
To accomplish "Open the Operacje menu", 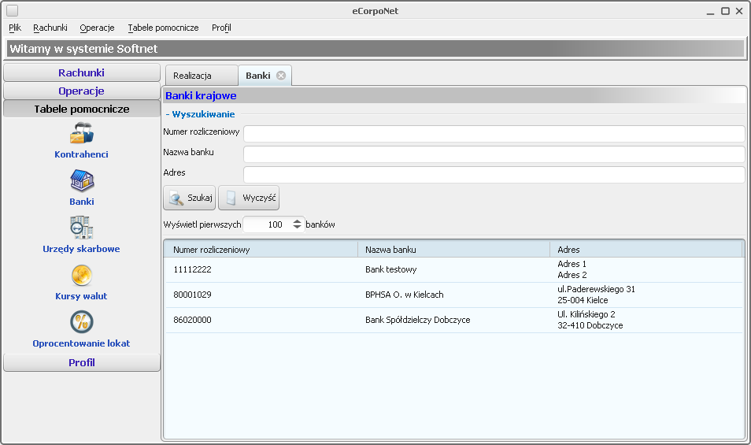I will (98, 28).
